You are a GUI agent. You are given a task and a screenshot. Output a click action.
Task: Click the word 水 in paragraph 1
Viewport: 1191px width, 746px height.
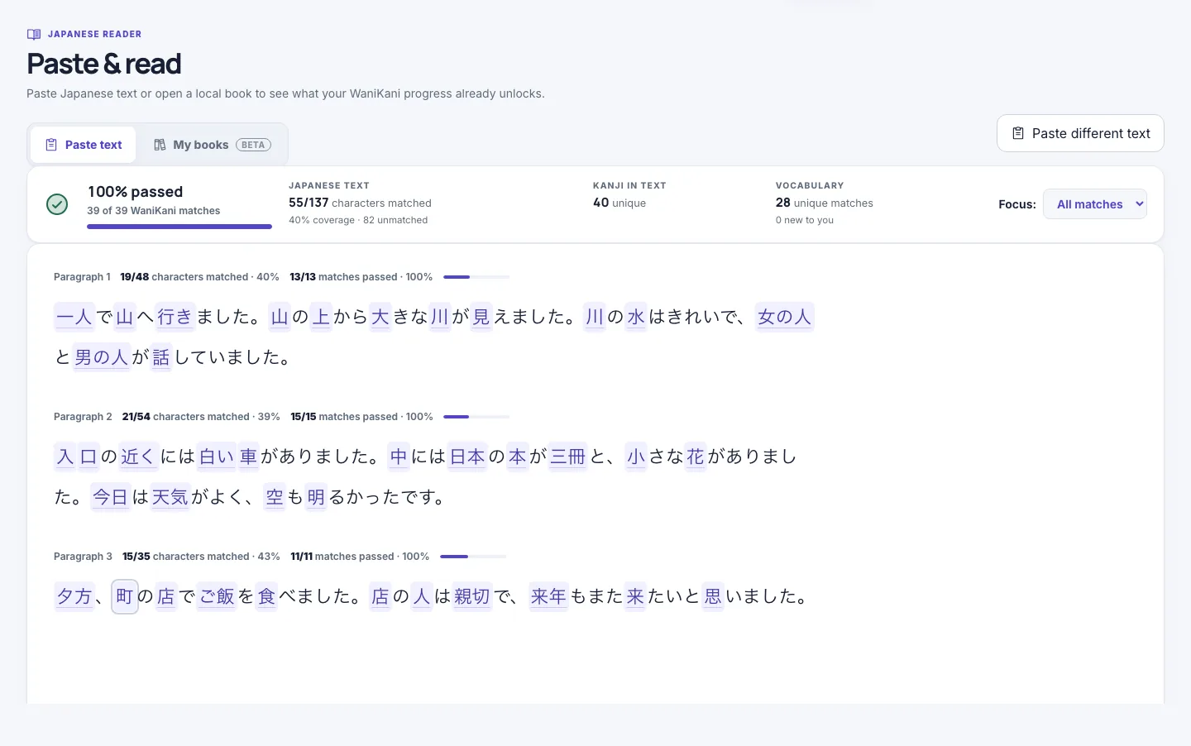click(636, 317)
